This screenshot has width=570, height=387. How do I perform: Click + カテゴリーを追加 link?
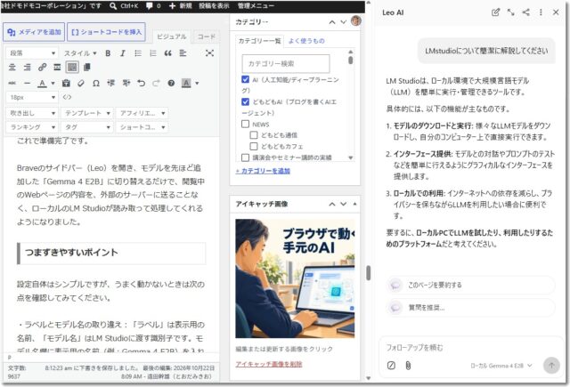click(263, 171)
